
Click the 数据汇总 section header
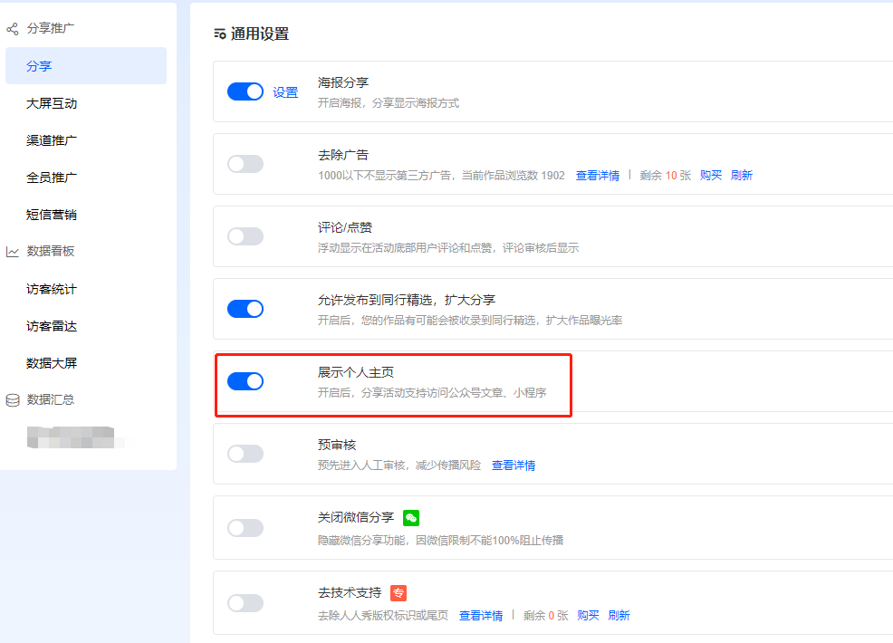[51, 399]
